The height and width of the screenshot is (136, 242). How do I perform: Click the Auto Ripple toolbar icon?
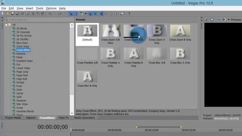tap(81, 14)
